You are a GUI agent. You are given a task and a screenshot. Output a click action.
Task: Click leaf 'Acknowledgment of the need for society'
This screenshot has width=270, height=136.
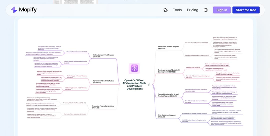pyautogui.click(x=48, y=85)
